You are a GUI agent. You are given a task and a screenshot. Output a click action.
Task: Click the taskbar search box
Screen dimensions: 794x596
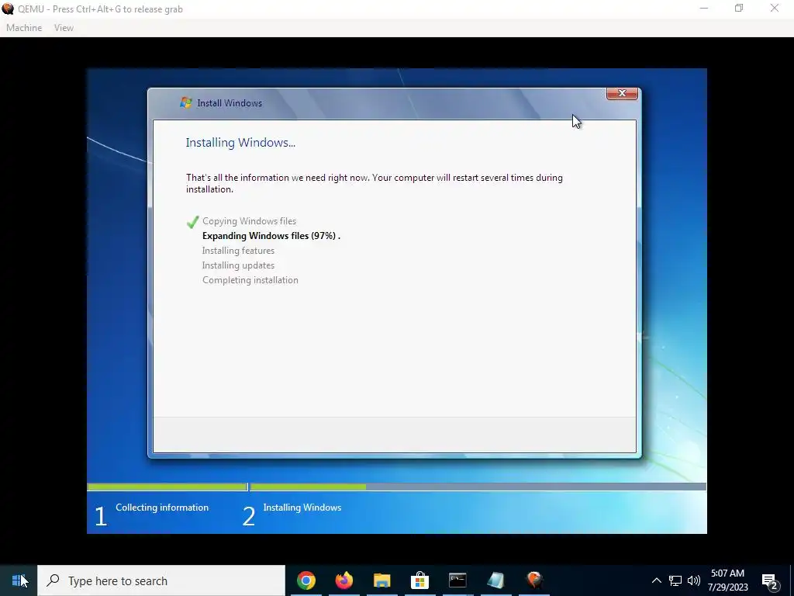click(x=161, y=580)
